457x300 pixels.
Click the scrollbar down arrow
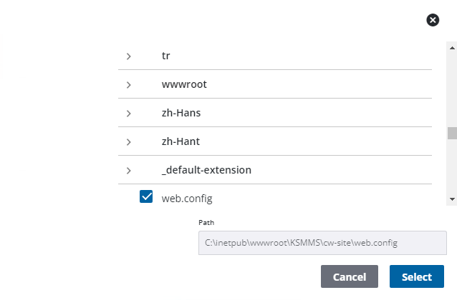(452, 198)
